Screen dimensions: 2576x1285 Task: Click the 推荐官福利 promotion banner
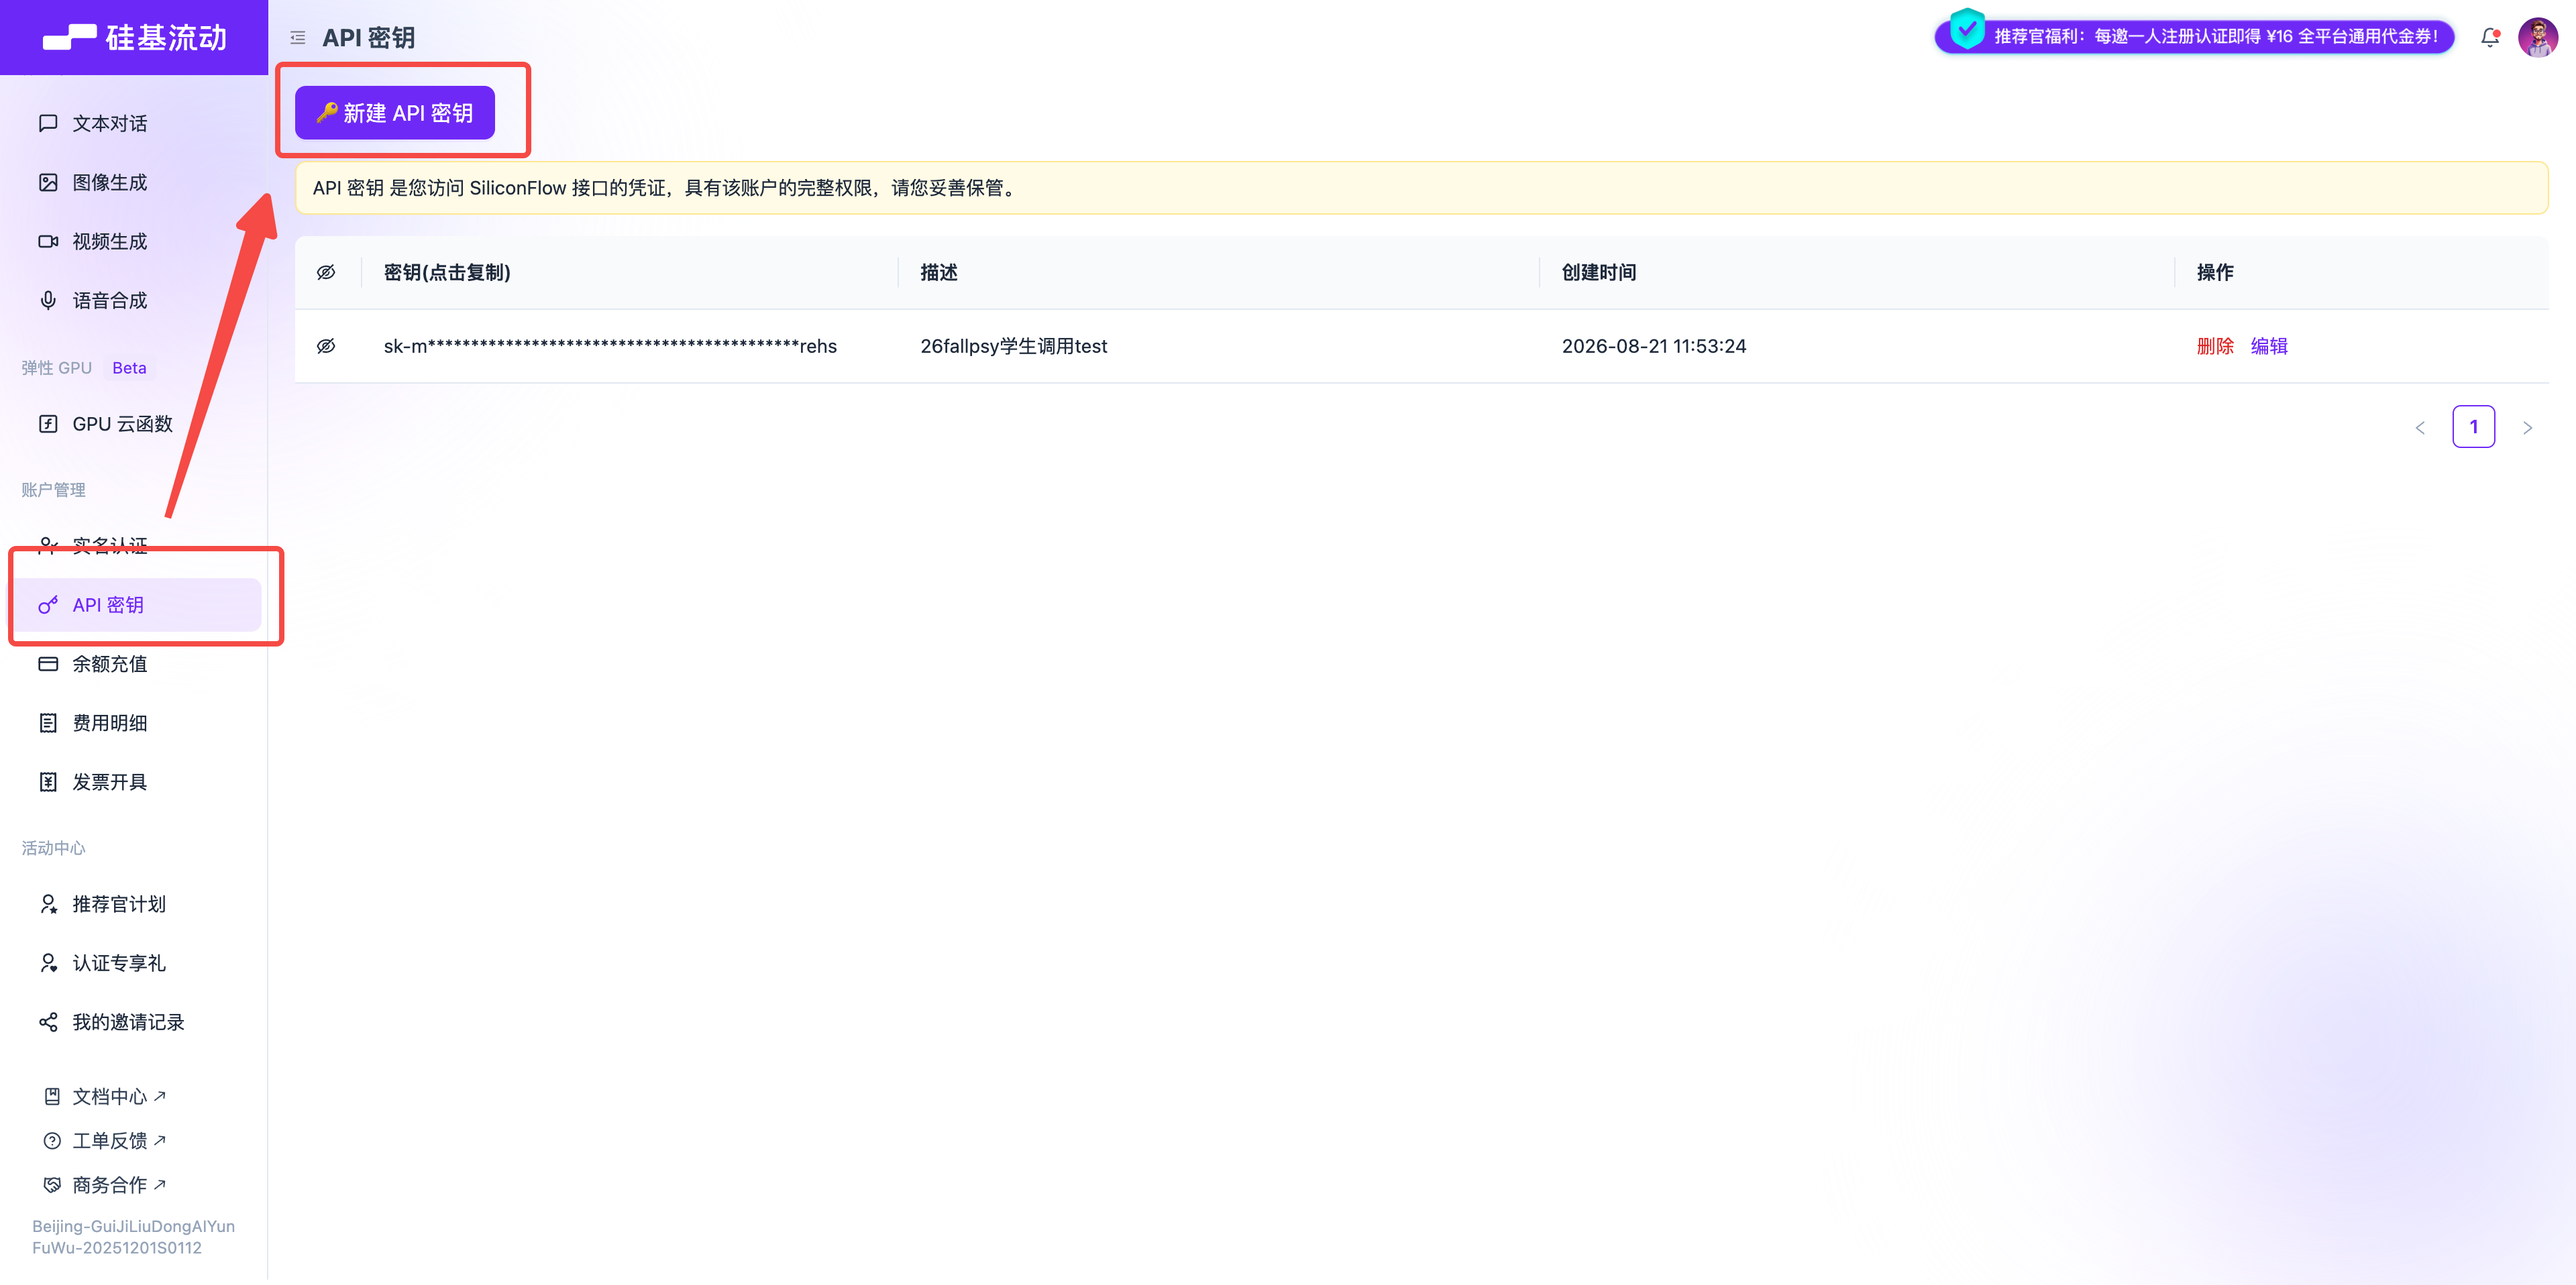pos(2195,36)
